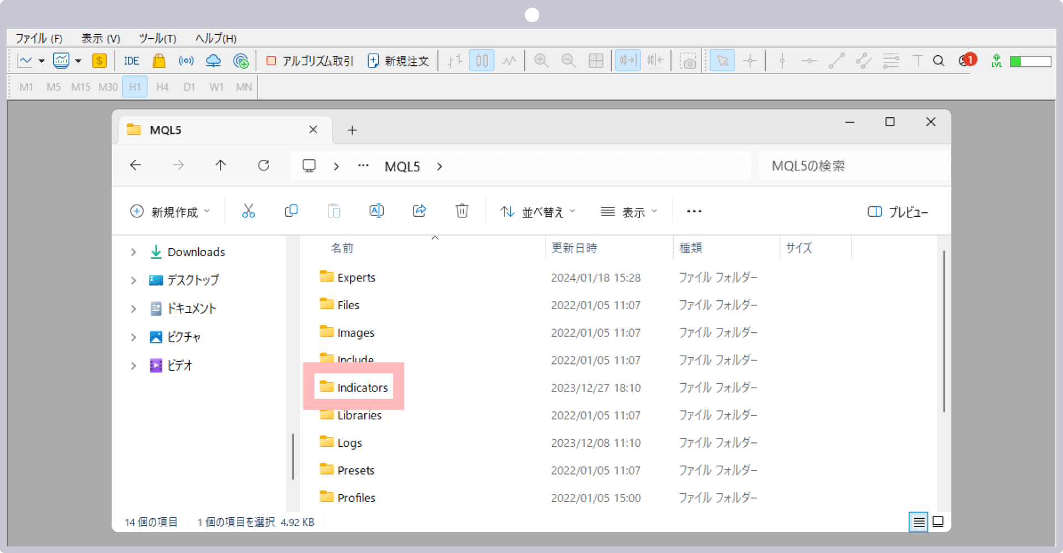Expand the Downloads tree item
This screenshot has width=1063, height=553.
tap(133, 252)
